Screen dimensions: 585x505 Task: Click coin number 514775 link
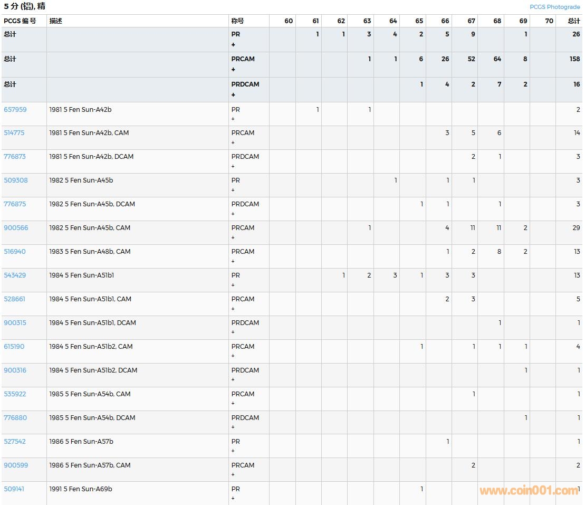click(14, 133)
